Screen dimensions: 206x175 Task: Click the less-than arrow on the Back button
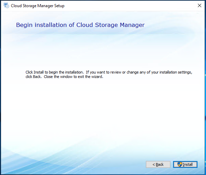click(x=154, y=164)
